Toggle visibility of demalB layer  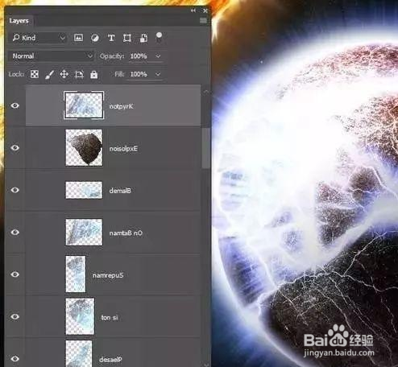15,190
